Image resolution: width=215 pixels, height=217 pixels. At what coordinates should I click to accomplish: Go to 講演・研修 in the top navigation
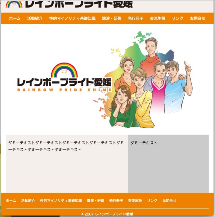[112, 18]
